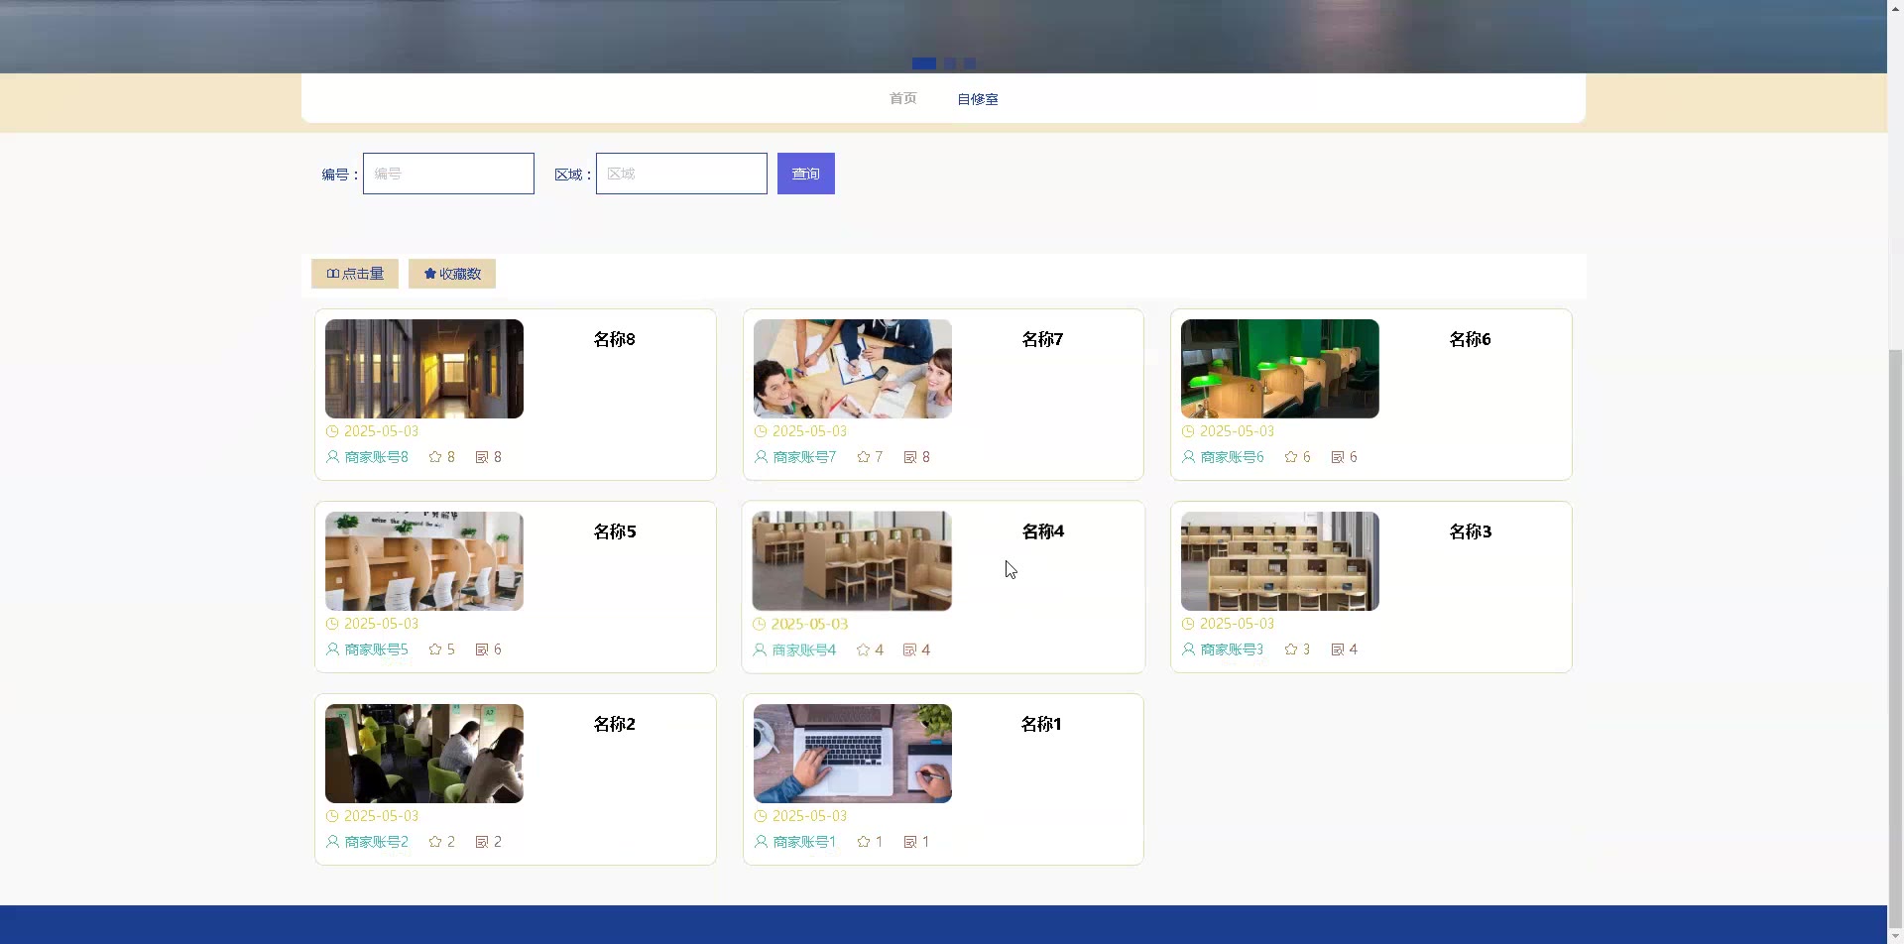Click the comment icon on 名称6 card
This screenshot has width=1904, height=944.
pos(1338,457)
